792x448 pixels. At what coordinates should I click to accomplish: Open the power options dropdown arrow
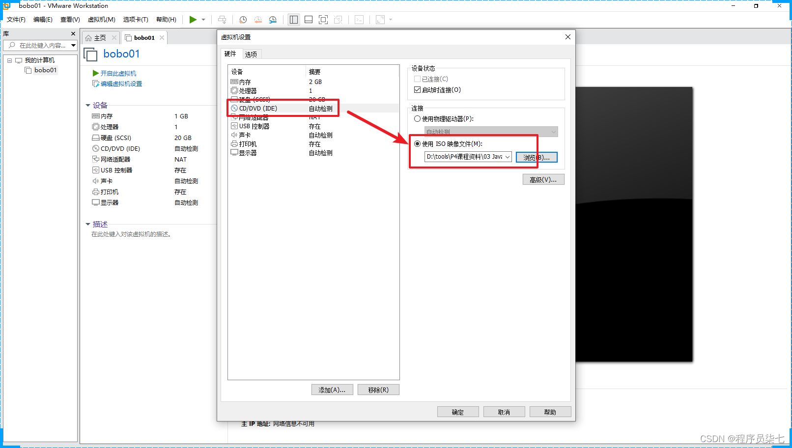203,20
